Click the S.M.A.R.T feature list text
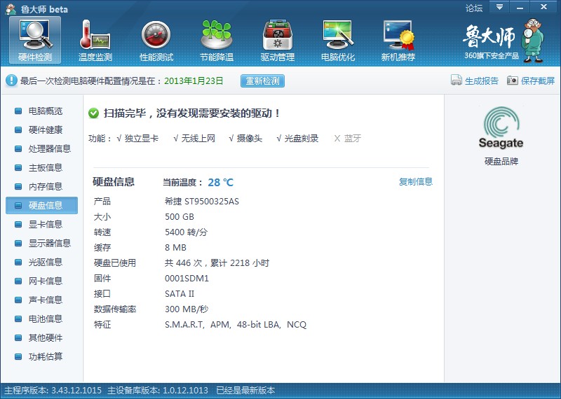The height and width of the screenshot is (399, 561). pos(236,324)
